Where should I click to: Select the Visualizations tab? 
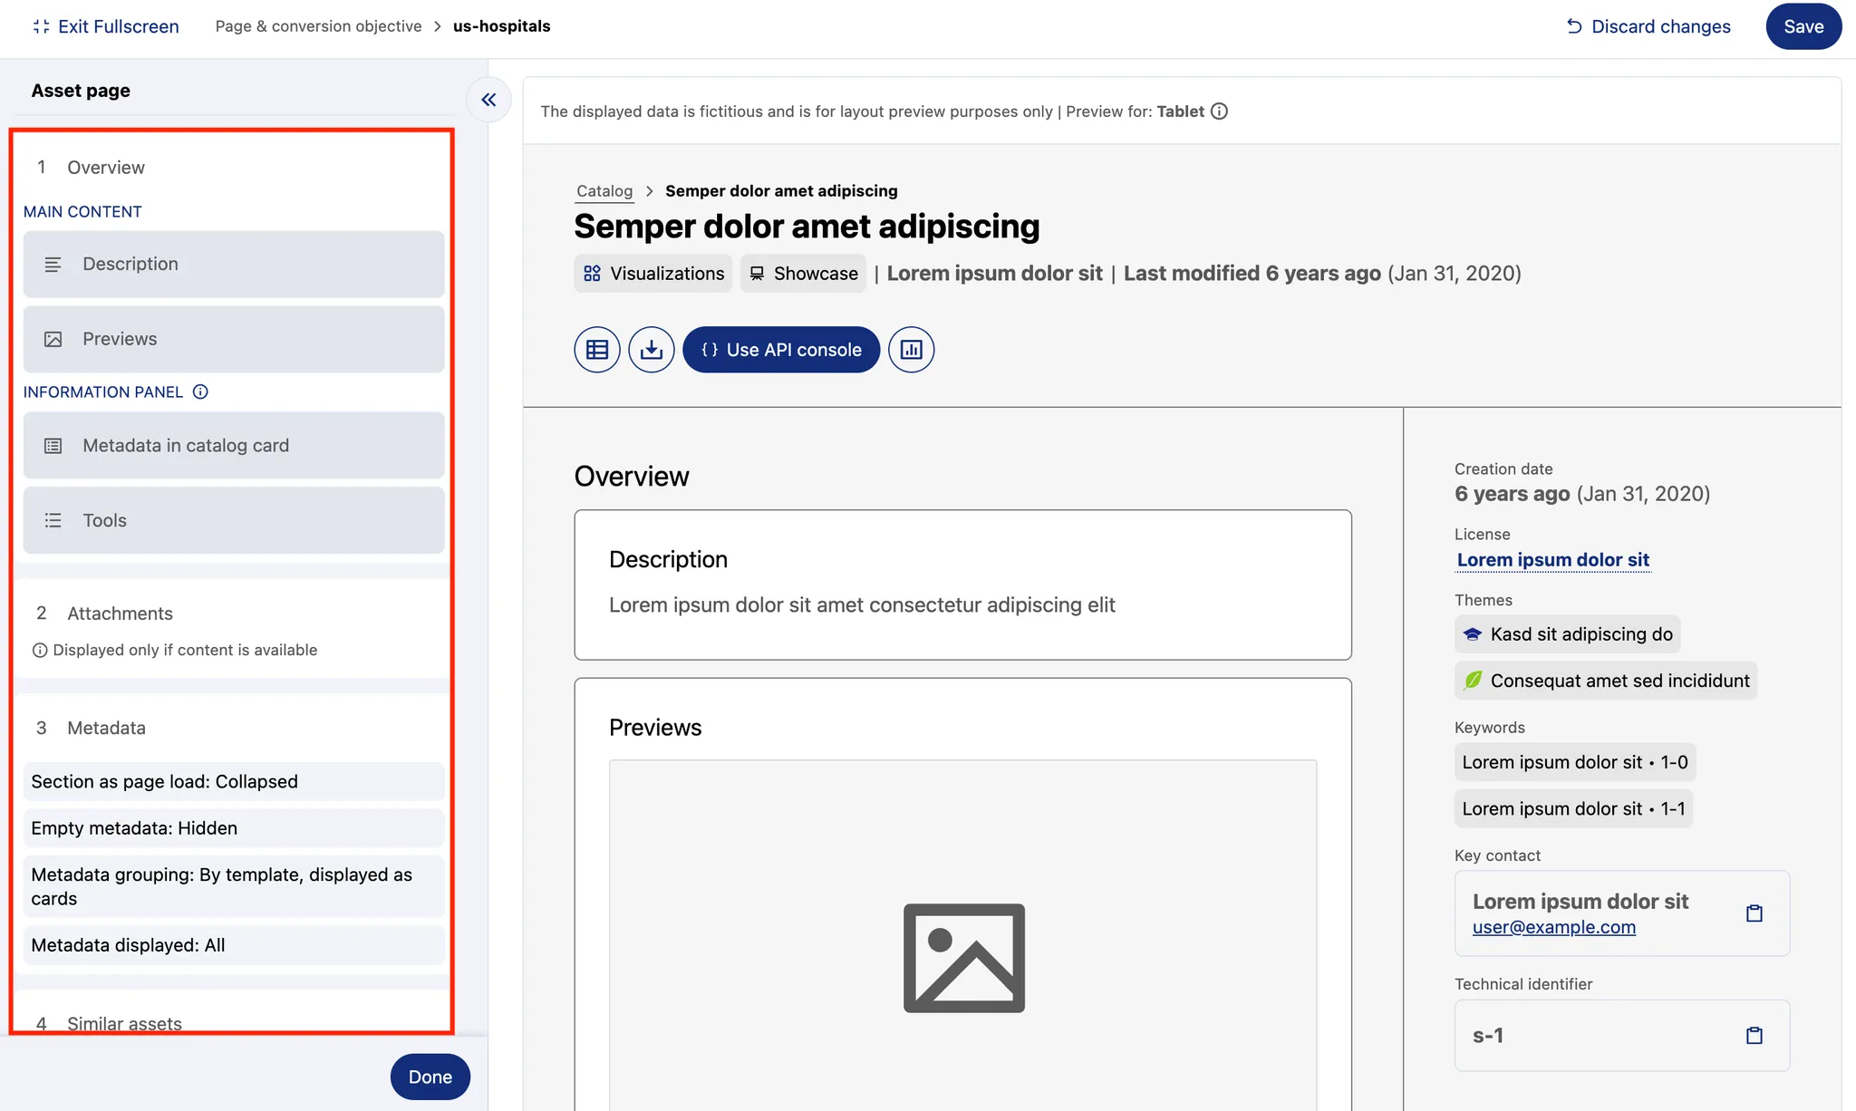point(653,274)
